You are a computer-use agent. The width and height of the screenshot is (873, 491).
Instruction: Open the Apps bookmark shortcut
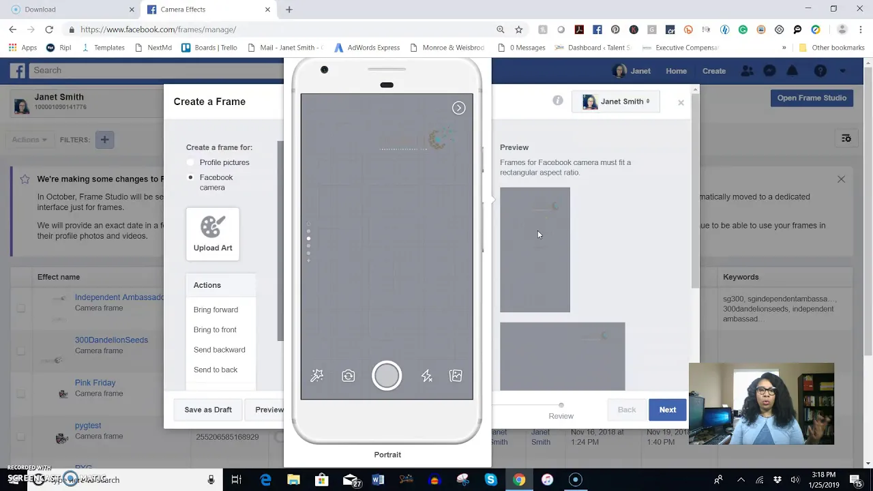click(23, 48)
